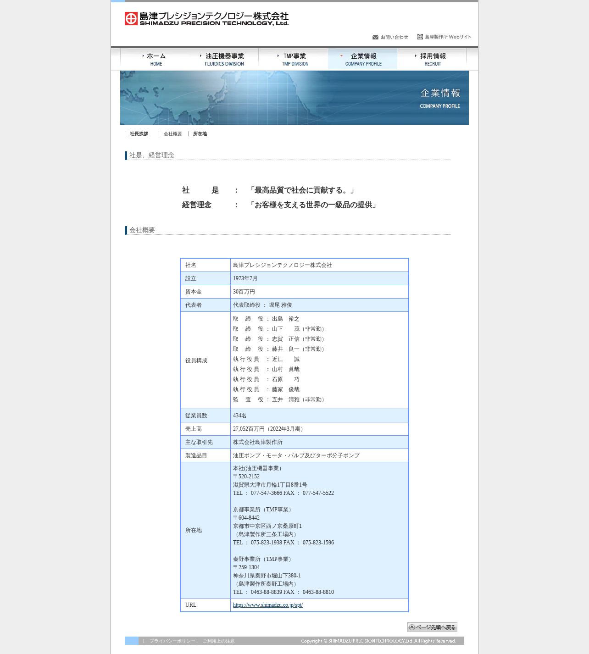Click the 役員構成 table label
The height and width of the screenshot is (654, 589).
(x=196, y=360)
